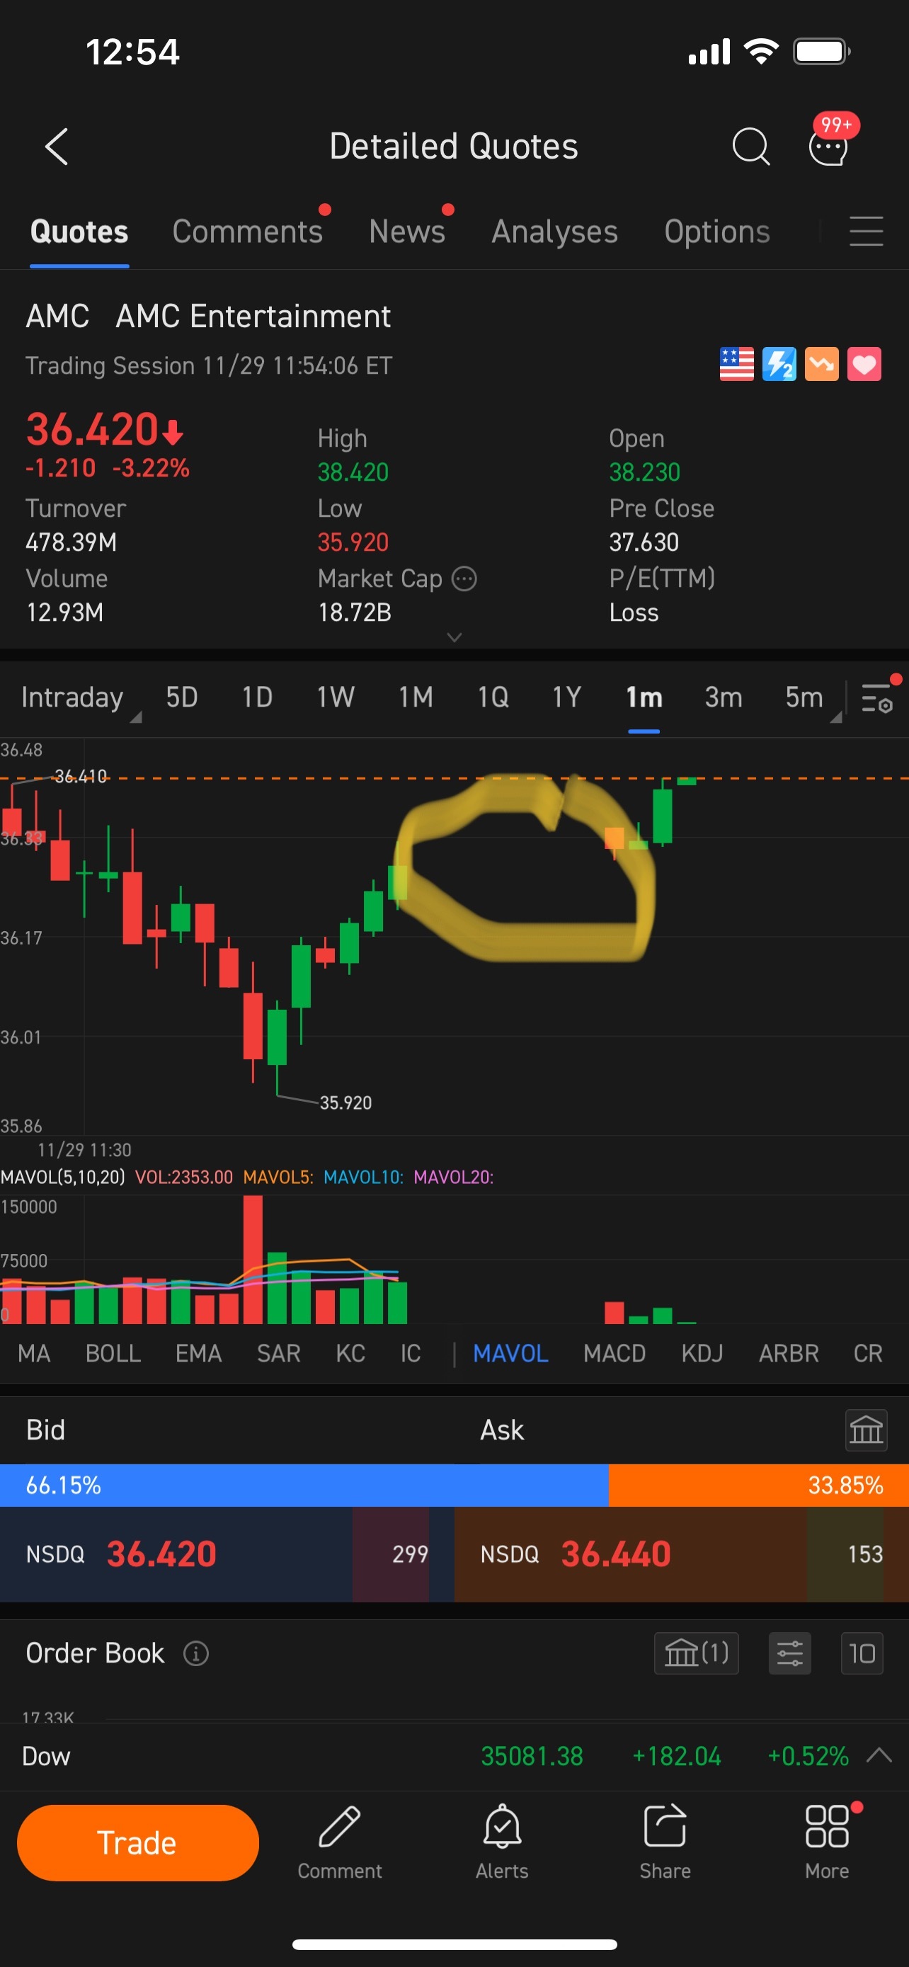Screen dimensions: 909x1967
Task: Select the KDJ sub-chart indicator
Action: click(702, 1354)
